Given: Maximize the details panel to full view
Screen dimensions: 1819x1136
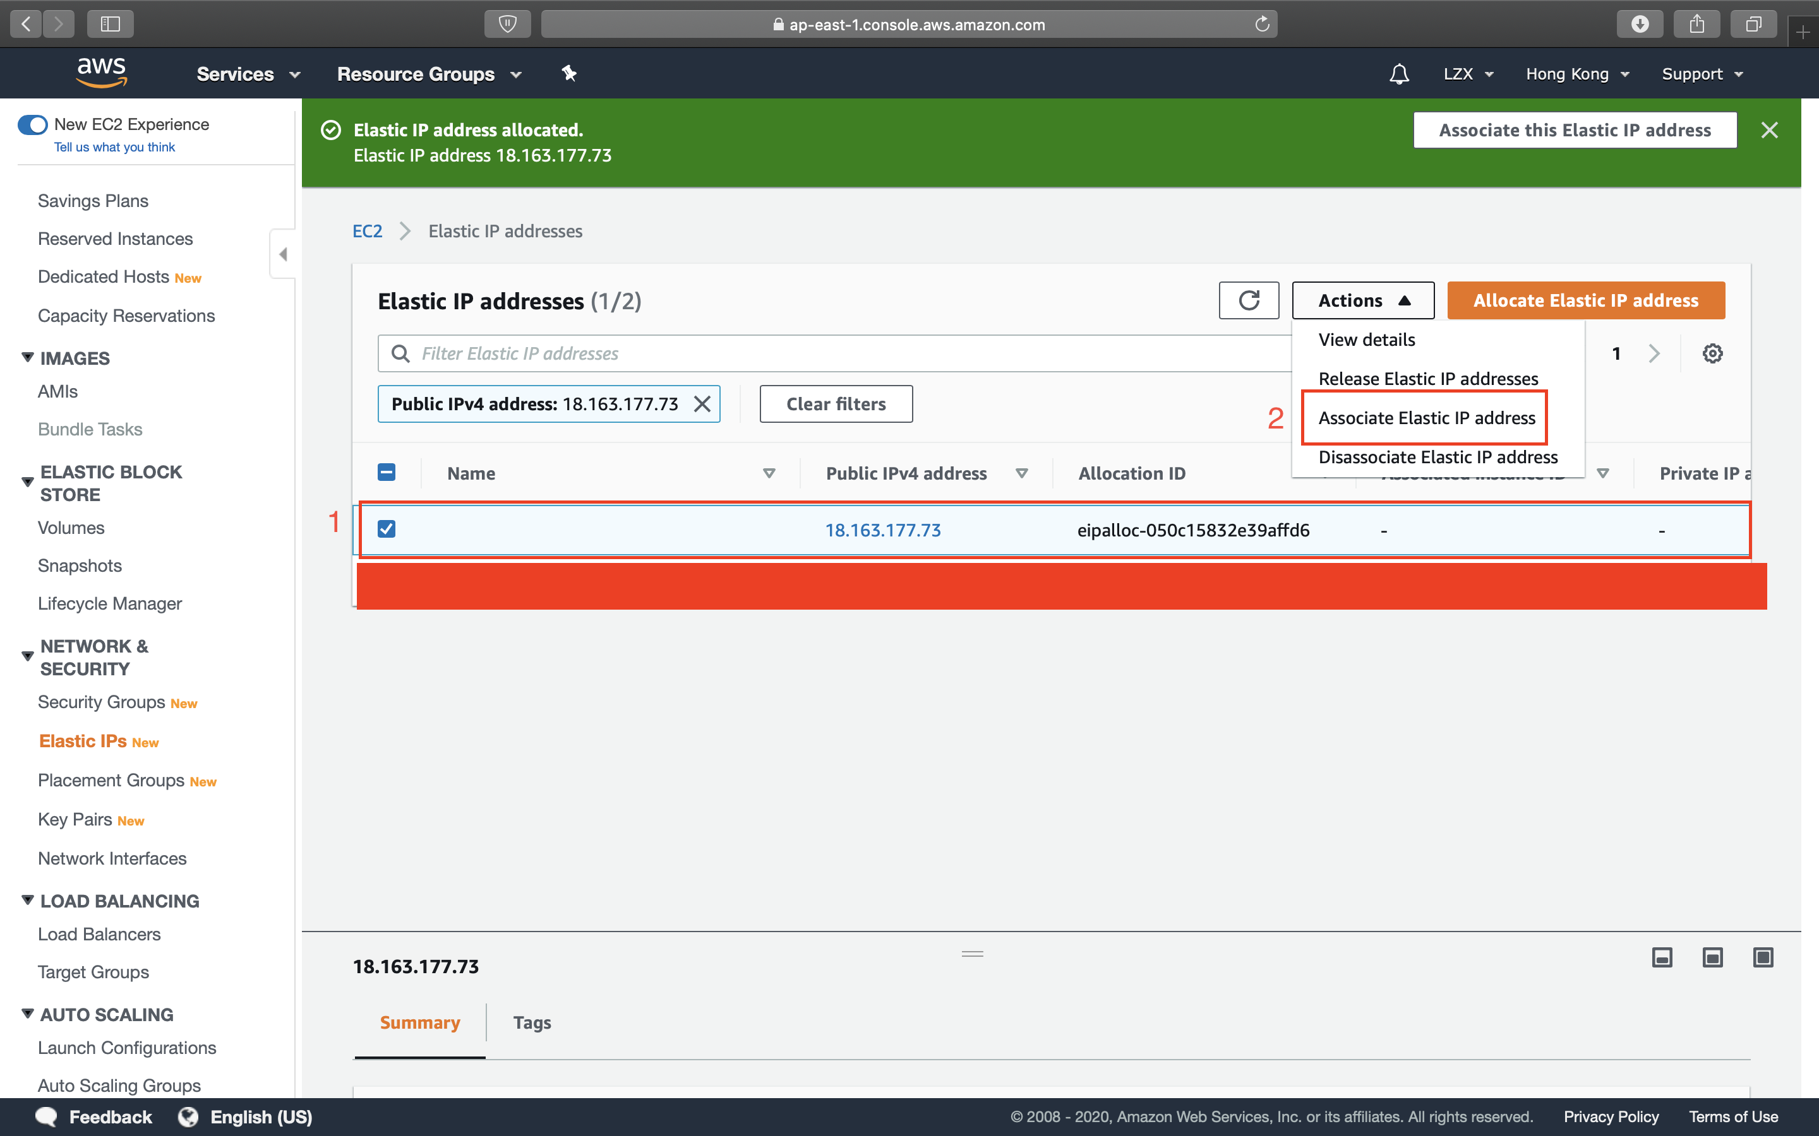Looking at the screenshot, I should [x=1763, y=957].
